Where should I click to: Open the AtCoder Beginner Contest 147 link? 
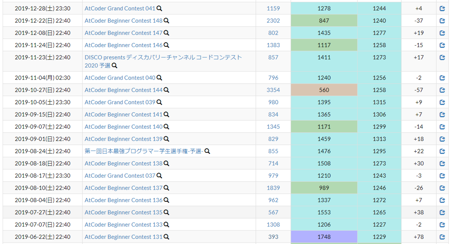tap(123, 33)
